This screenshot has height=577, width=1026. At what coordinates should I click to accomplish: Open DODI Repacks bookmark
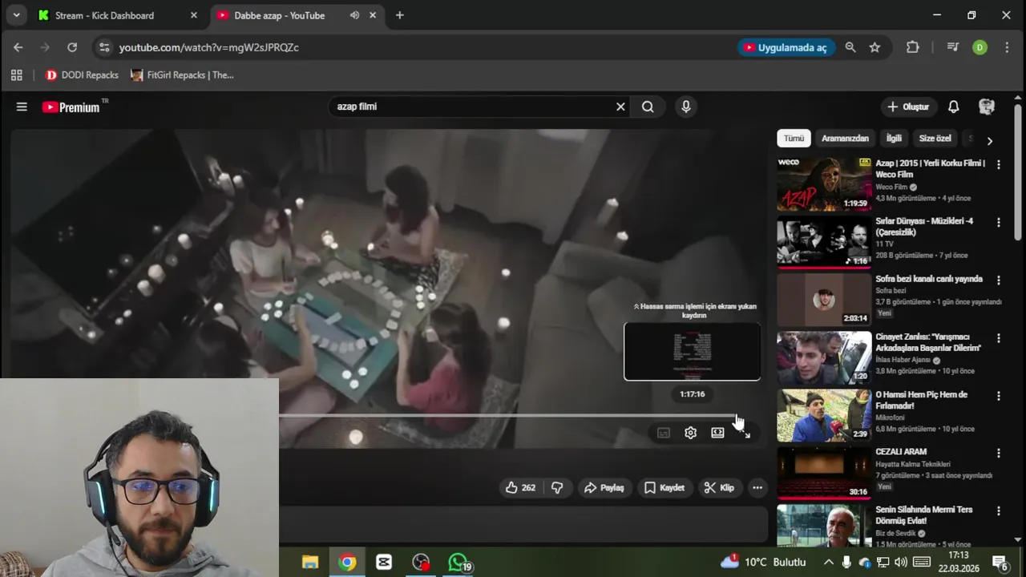point(82,75)
